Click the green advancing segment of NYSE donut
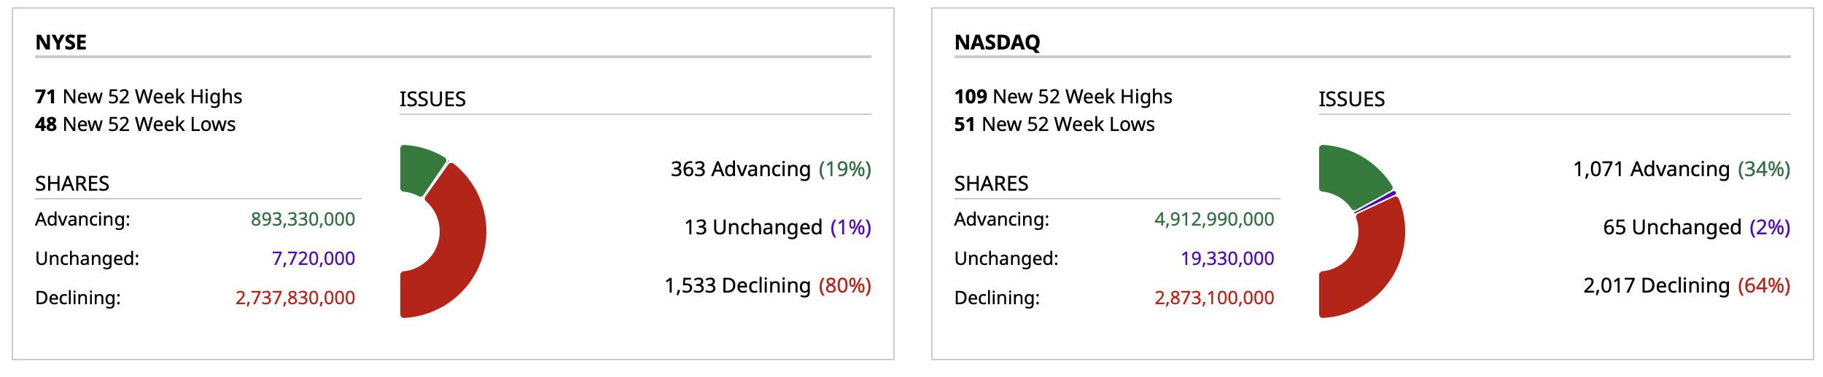The height and width of the screenshot is (377, 1823). (419, 169)
